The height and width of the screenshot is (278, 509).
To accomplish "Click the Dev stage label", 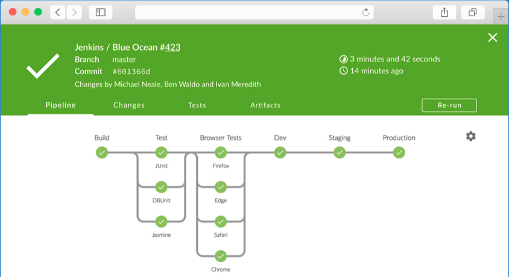I will click(280, 138).
